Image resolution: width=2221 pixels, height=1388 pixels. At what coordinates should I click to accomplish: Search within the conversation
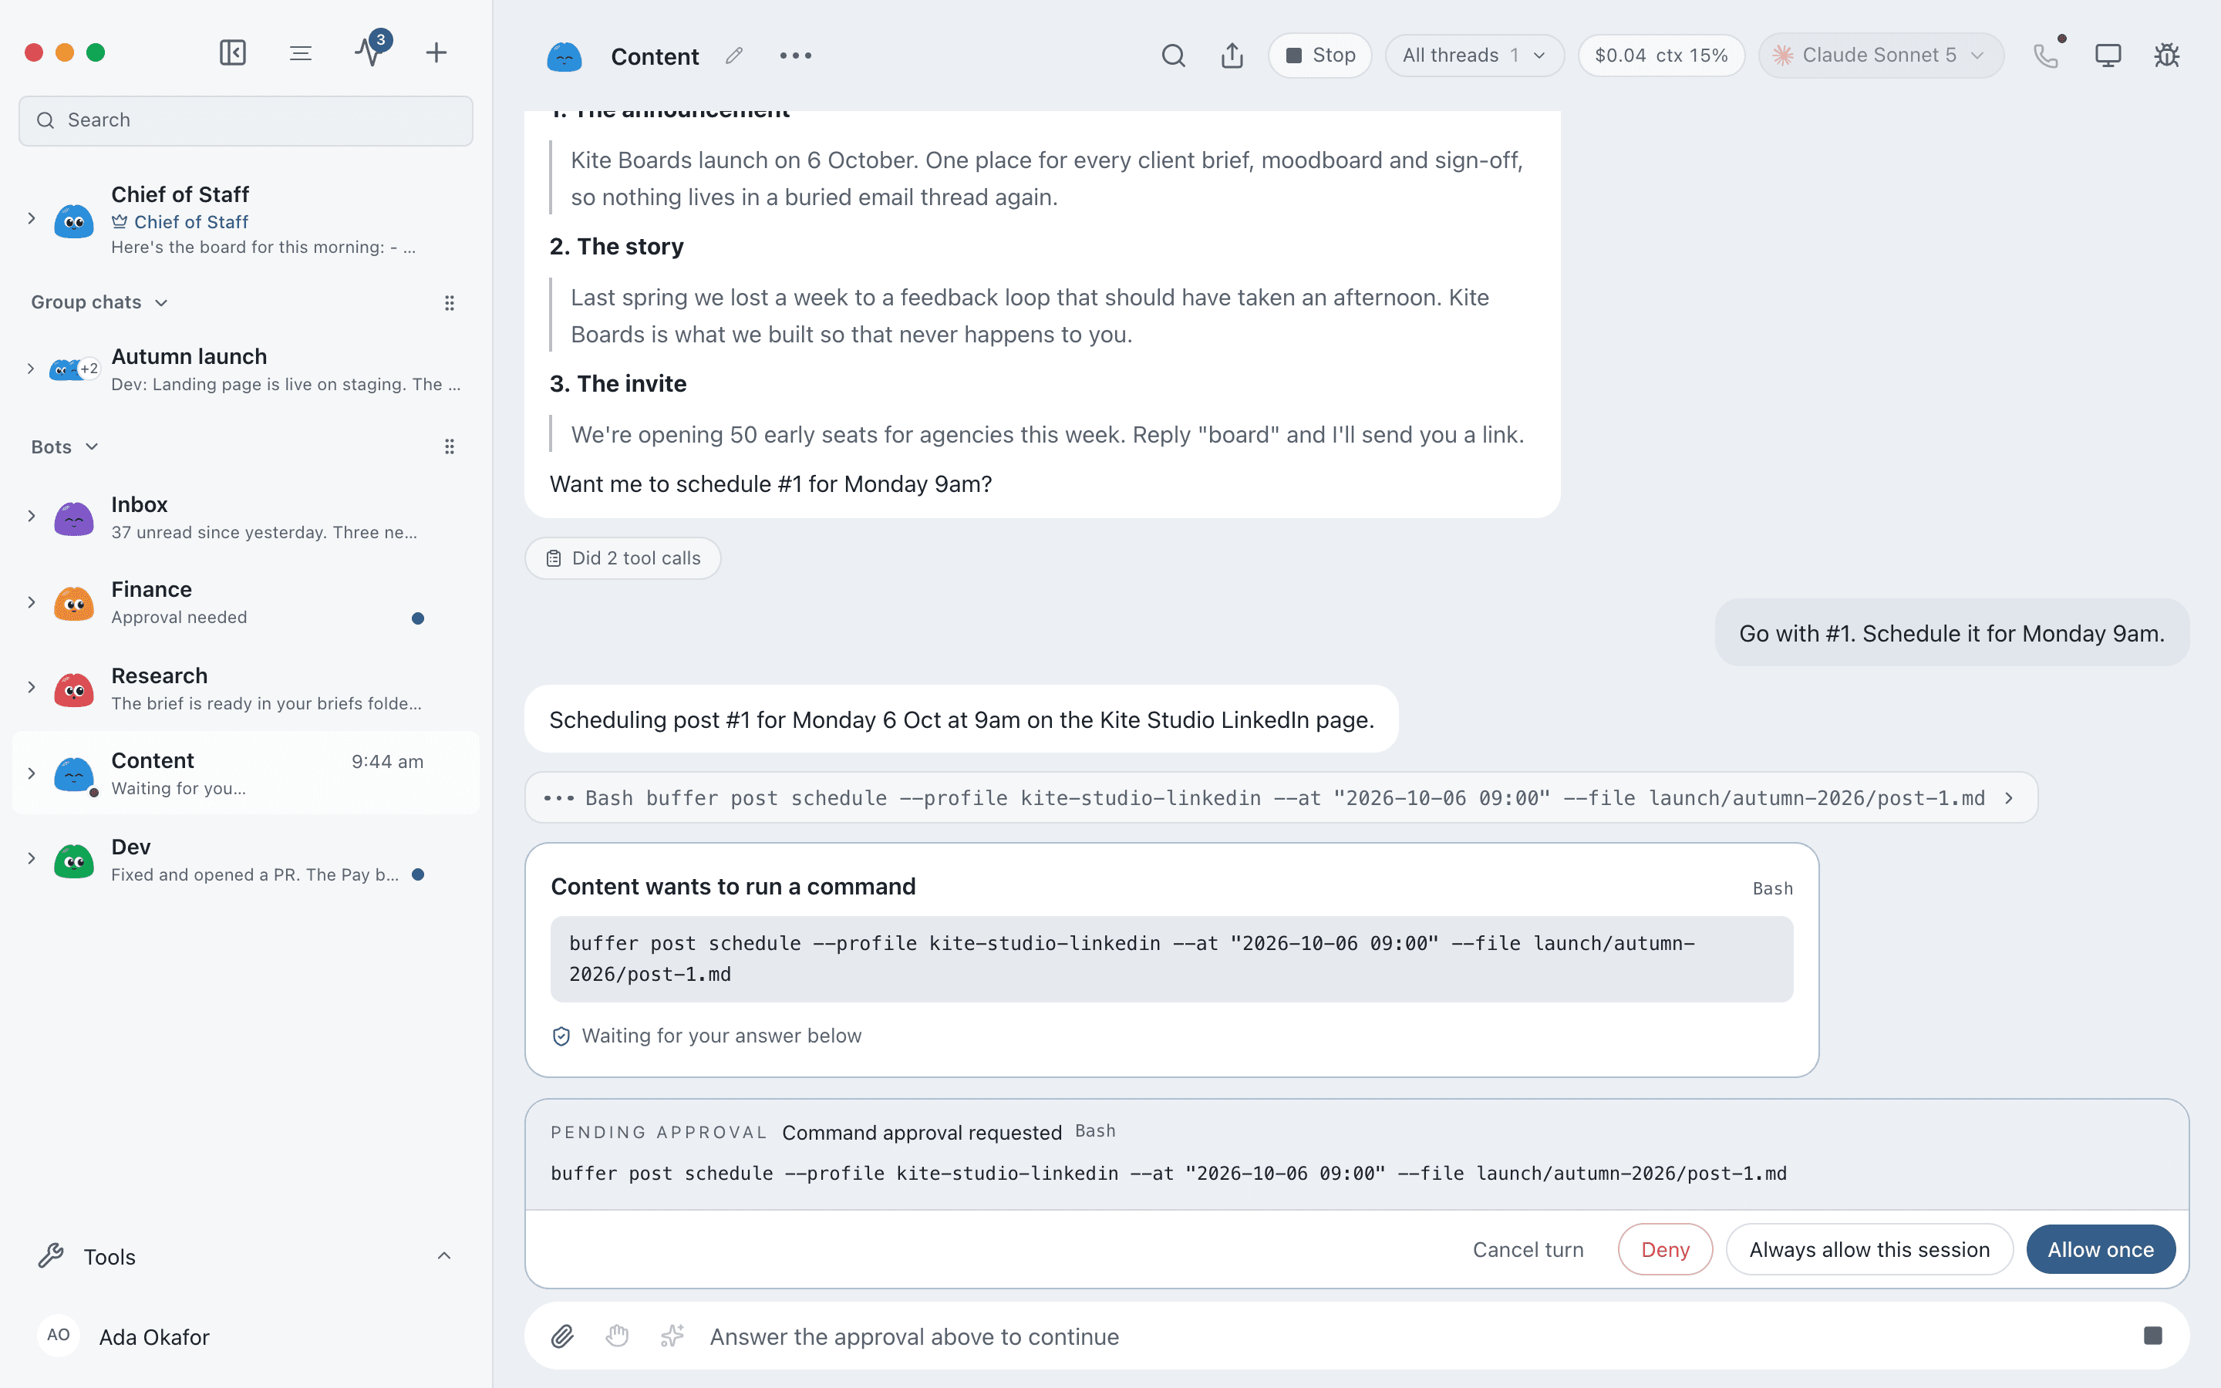point(1173,56)
